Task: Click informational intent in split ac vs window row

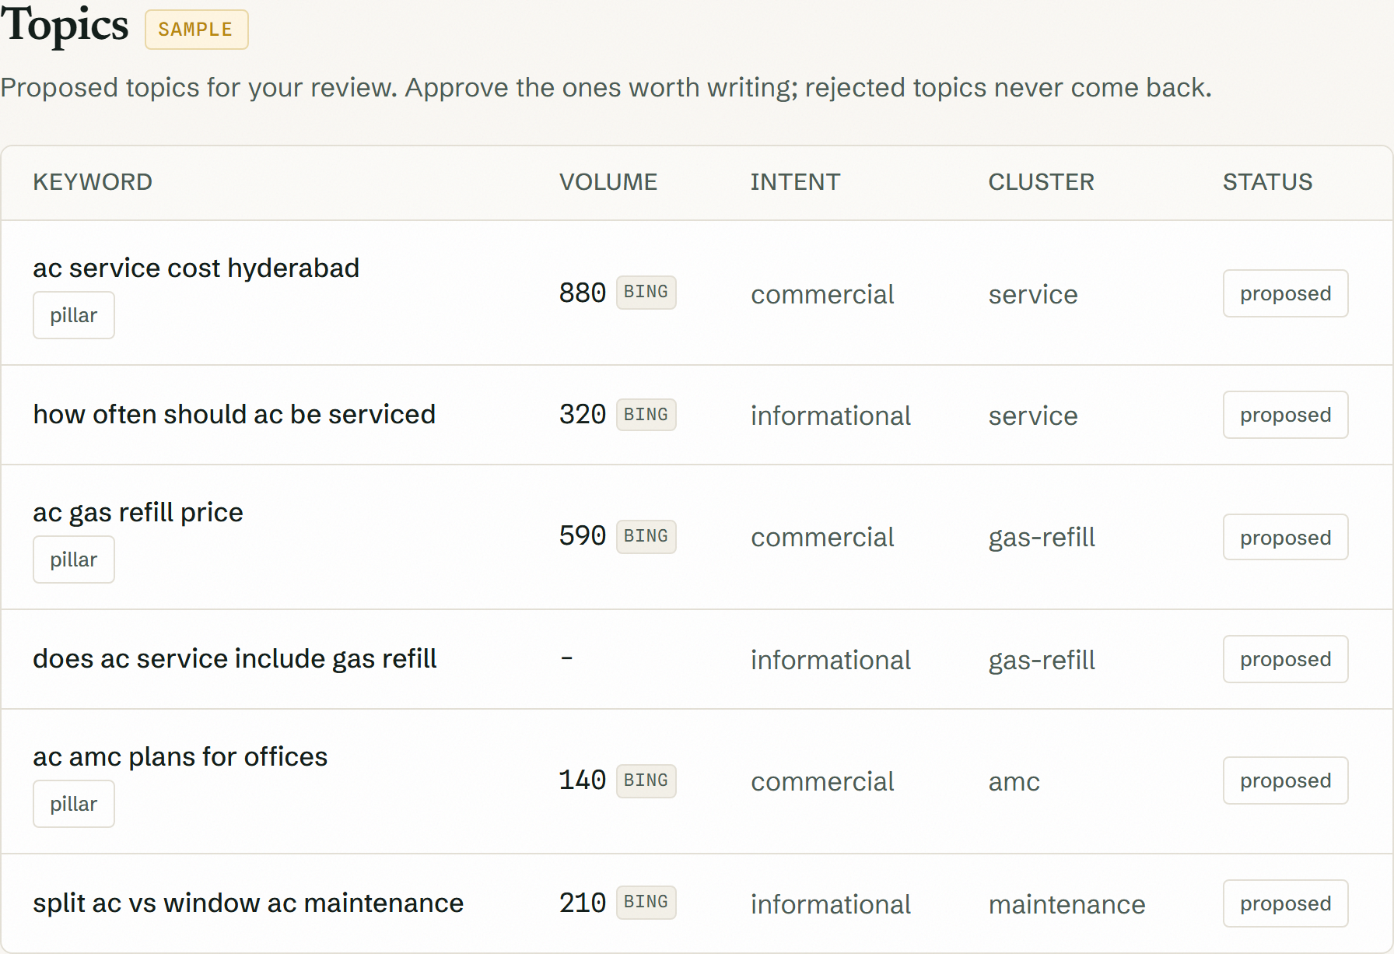Action: pyautogui.click(x=831, y=905)
